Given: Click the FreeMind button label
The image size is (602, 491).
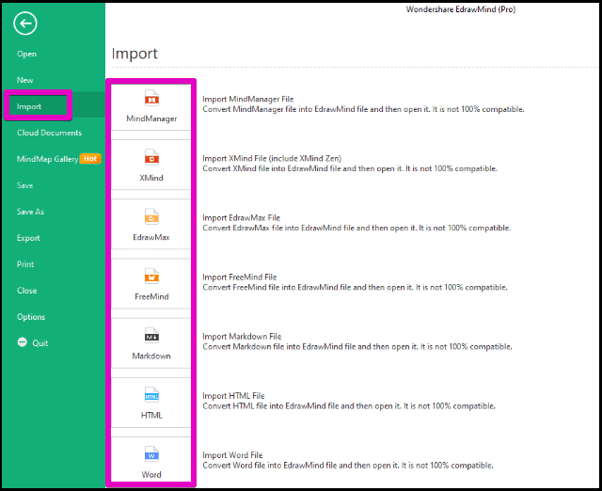Looking at the screenshot, I should [x=151, y=296].
